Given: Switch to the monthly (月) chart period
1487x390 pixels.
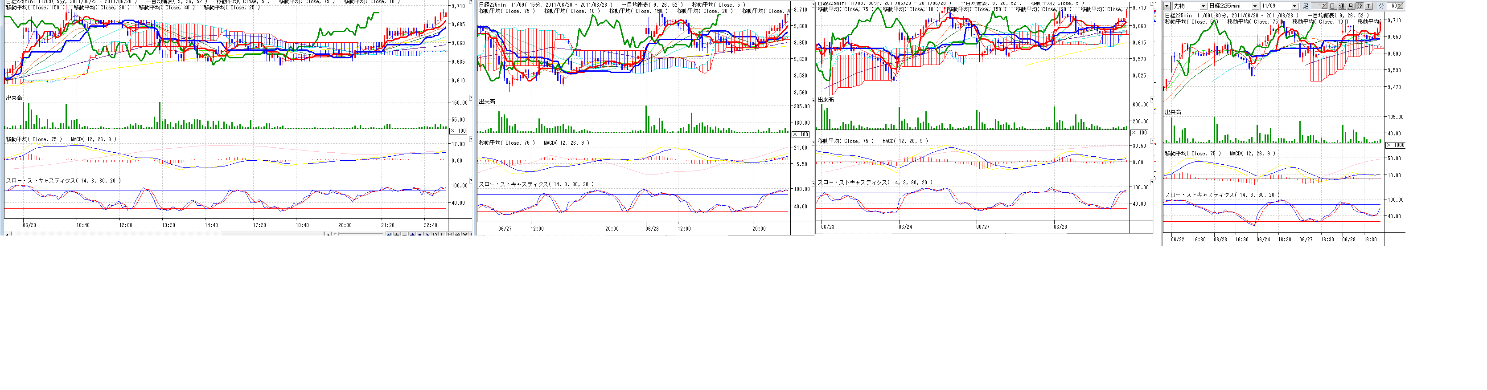Looking at the screenshot, I should pos(1351,6).
